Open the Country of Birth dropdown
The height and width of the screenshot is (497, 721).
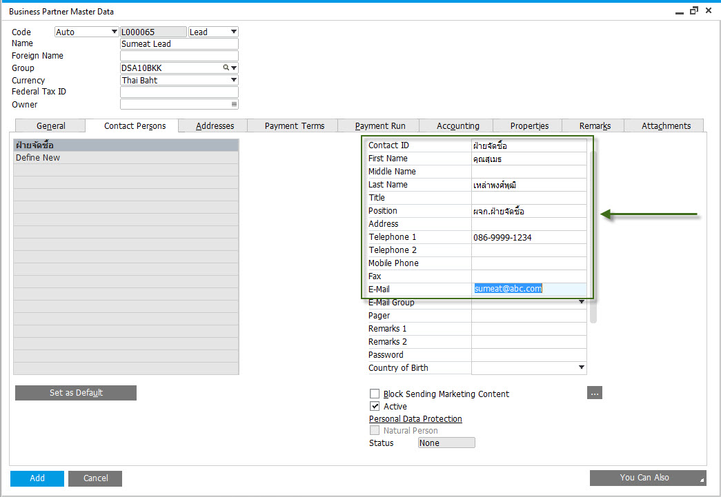pyautogui.click(x=581, y=367)
